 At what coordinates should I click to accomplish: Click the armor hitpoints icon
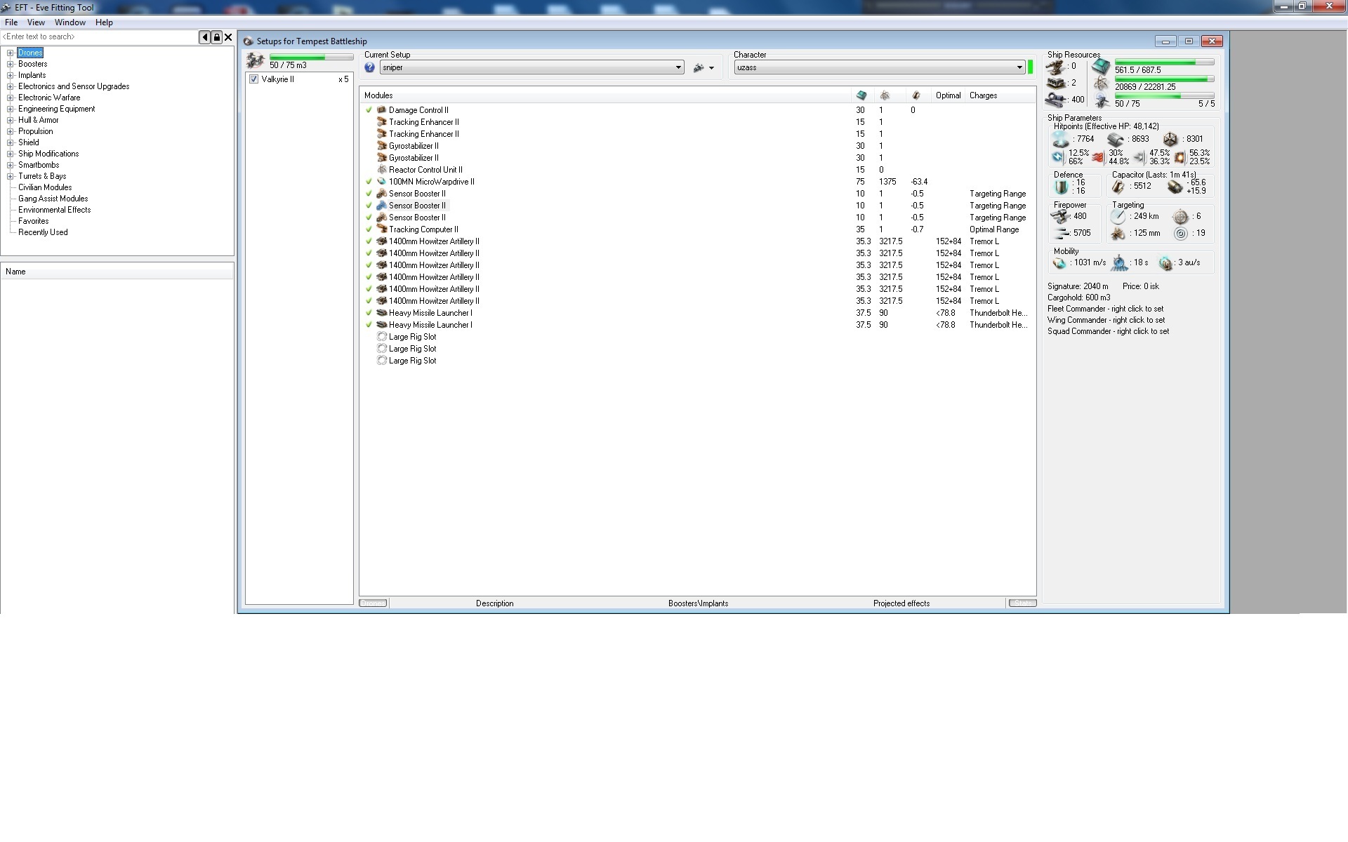pos(1115,139)
